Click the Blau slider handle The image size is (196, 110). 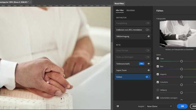[x=182, y=69]
